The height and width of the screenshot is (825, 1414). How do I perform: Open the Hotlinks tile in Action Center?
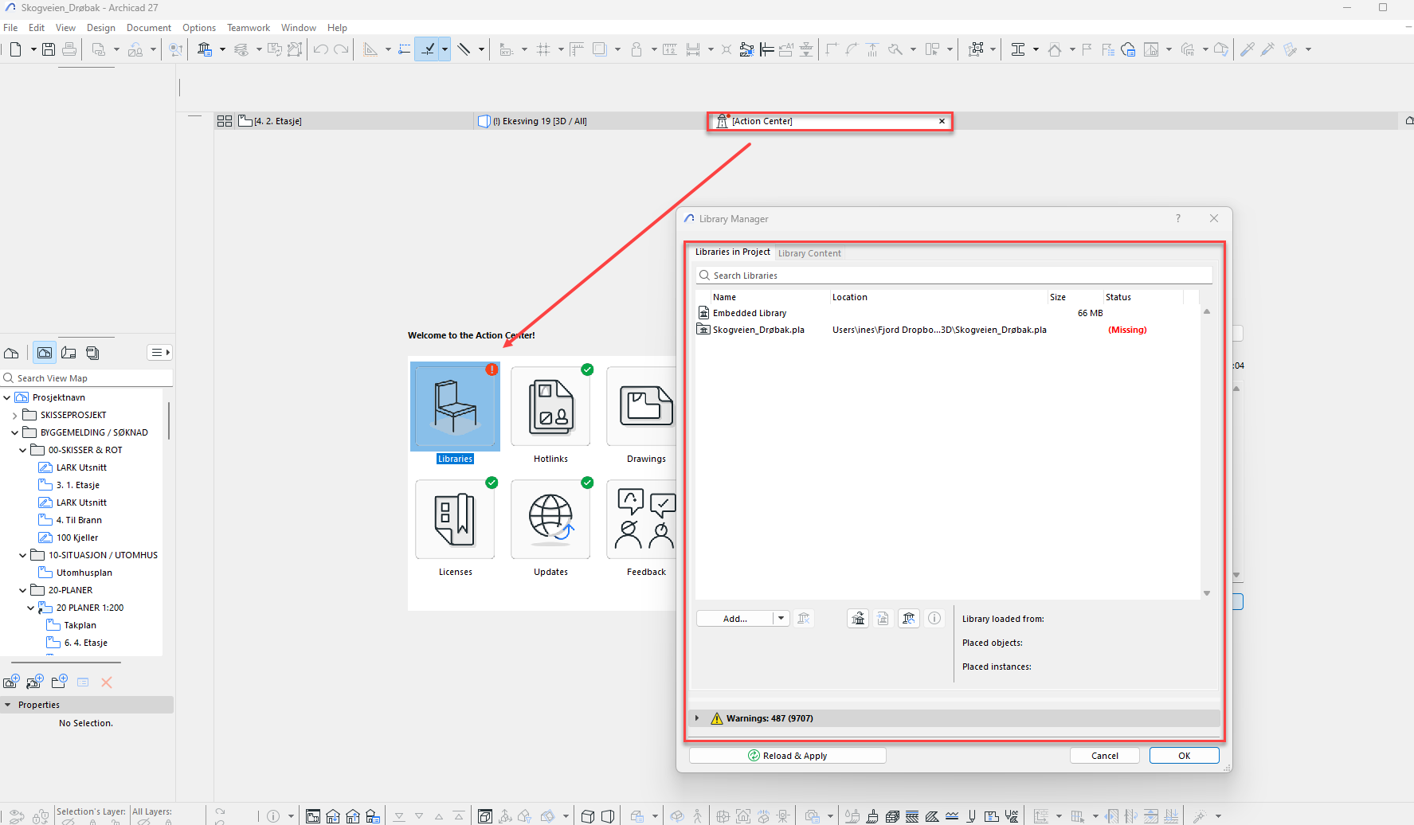(x=550, y=406)
